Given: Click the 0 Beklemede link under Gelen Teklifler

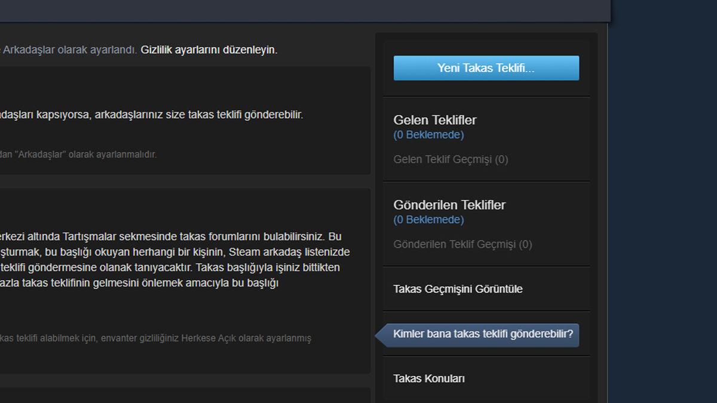Looking at the screenshot, I should coord(428,135).
